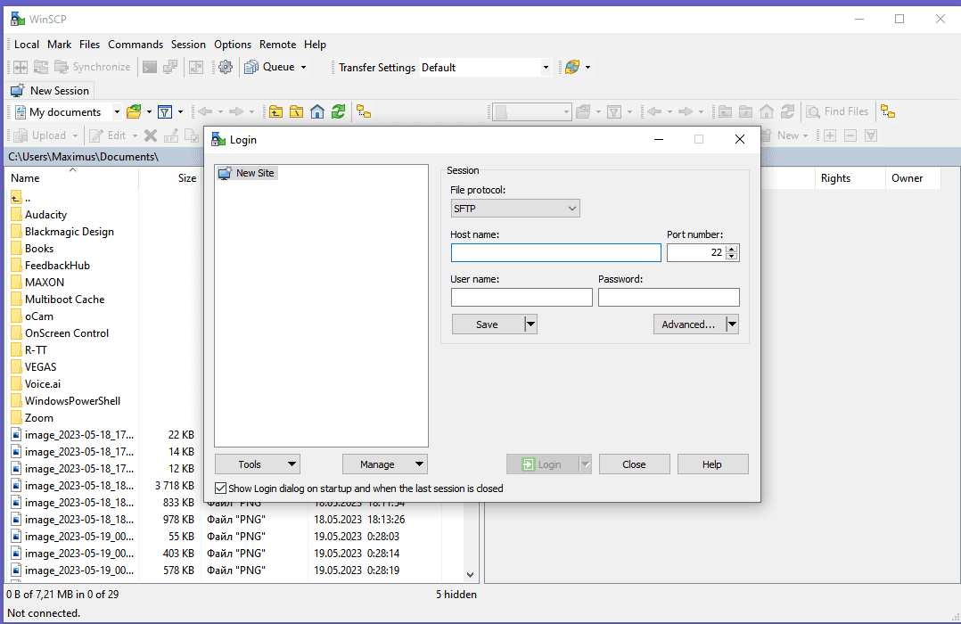Viewport: 961px width, 624px height.
Task: Click the globe update icon in toolbar
Action: point(572,67)
